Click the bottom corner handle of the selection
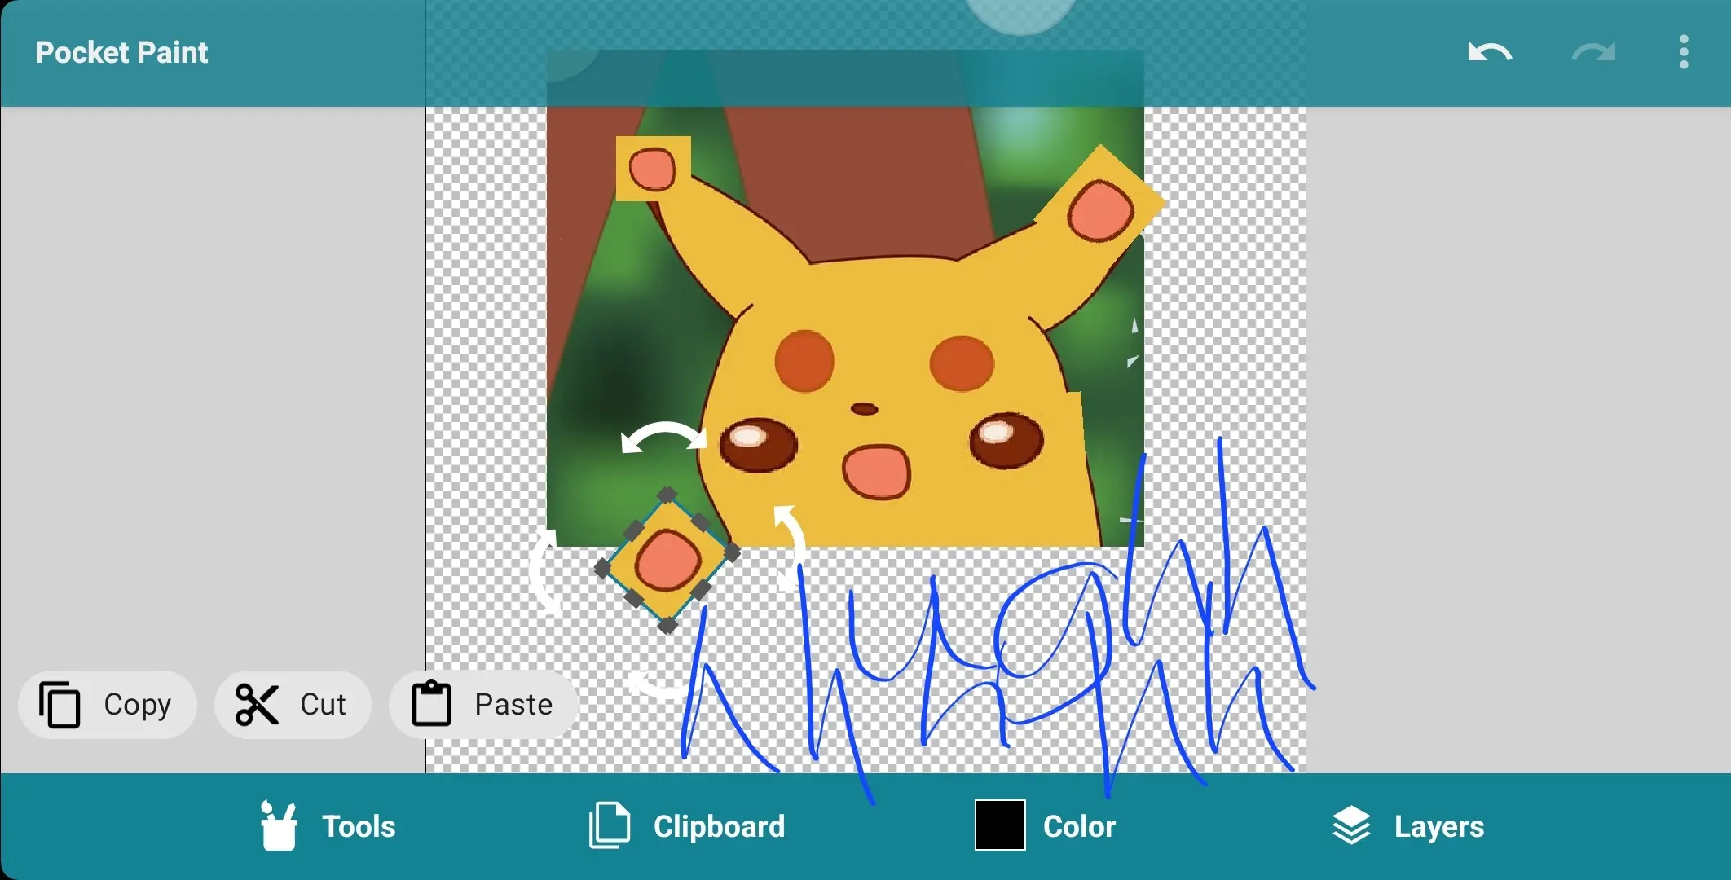 667,626
